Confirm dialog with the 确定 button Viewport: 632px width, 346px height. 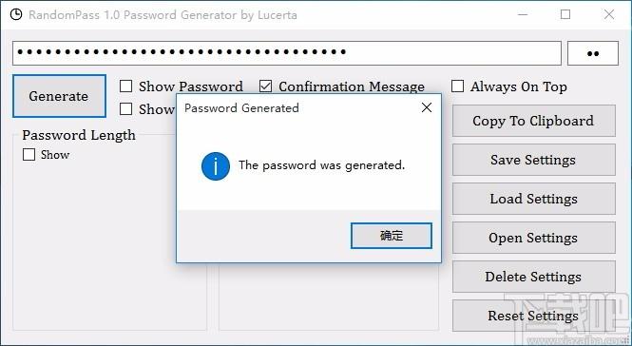click(x=391, y=236)
